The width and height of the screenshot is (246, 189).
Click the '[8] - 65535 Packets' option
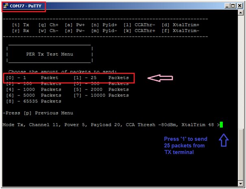(34, 101)
